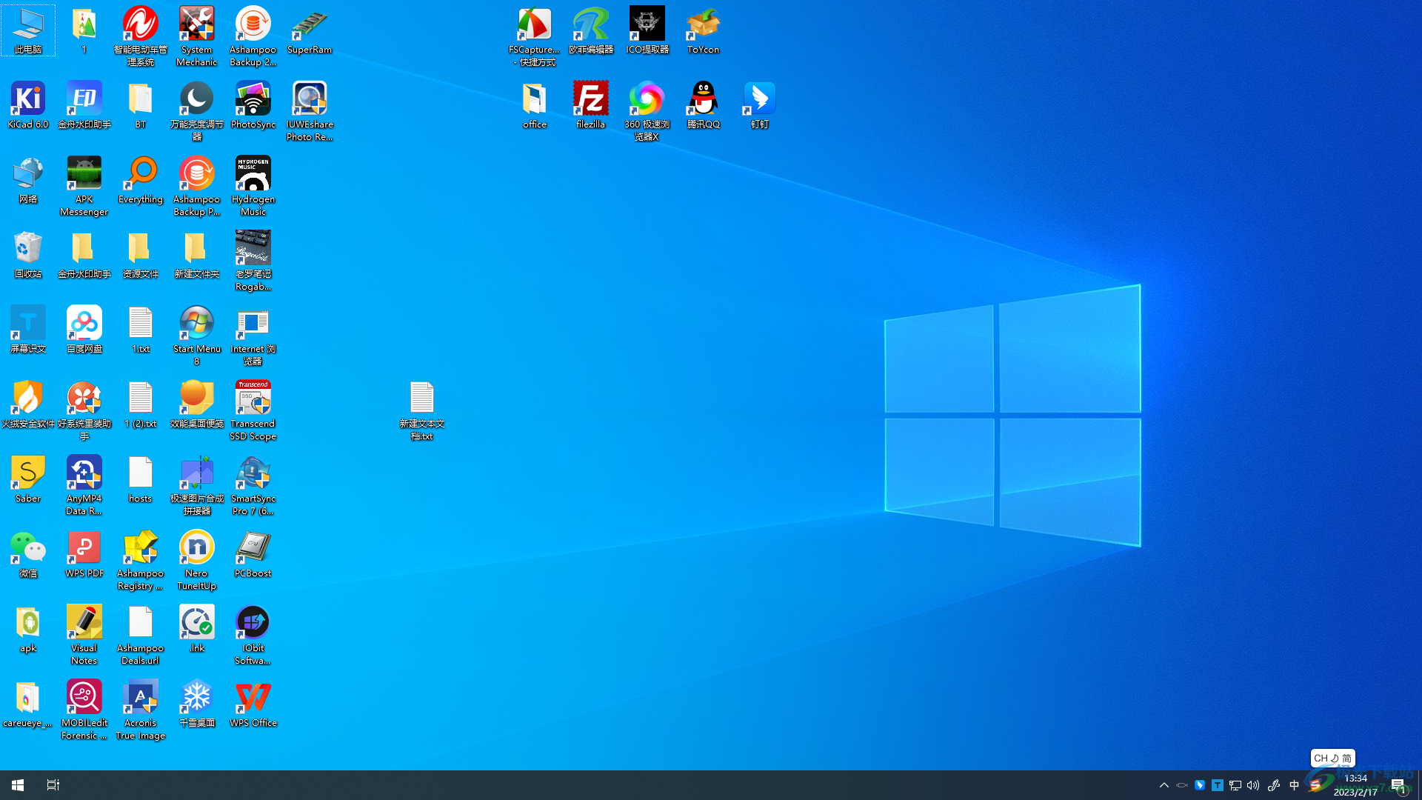Select the 1 (2).txt file
This screenshot has height=800, width=1422.
click(x=141, y=404)
